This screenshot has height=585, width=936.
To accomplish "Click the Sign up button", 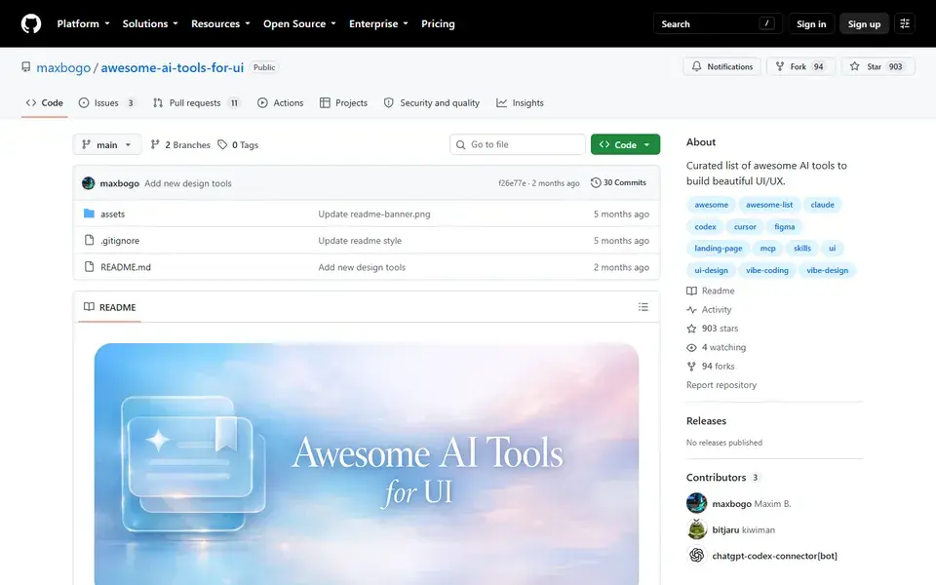I will pyautogui.click(x=865, y=23).
